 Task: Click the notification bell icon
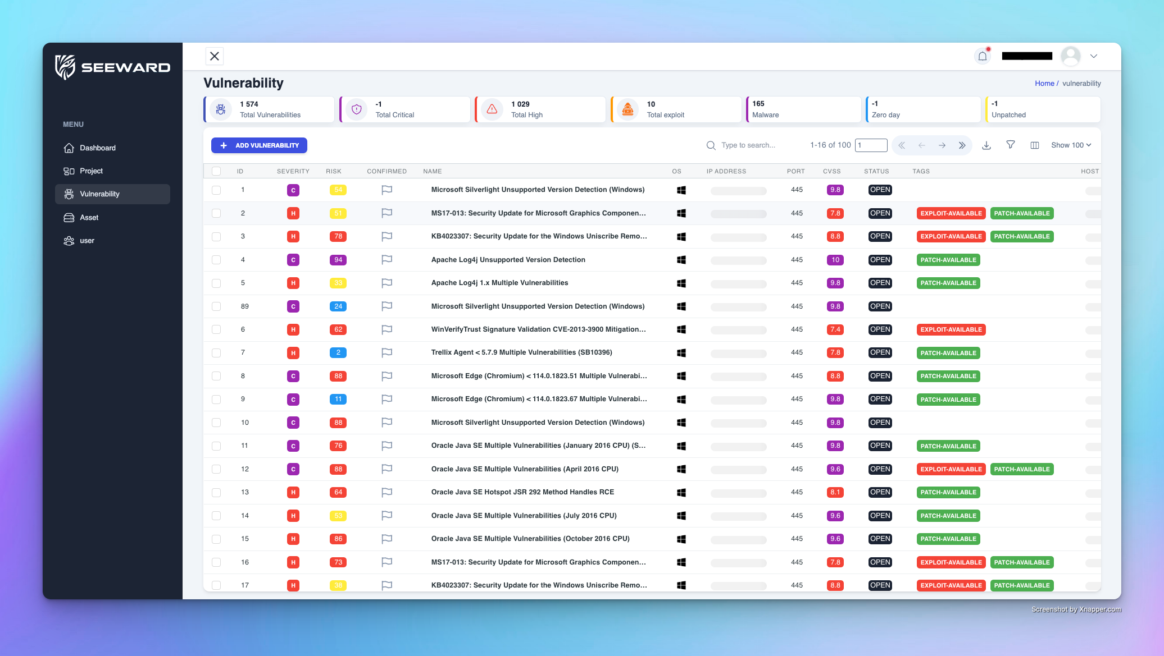pyautogui.click(x=983, y=56)
